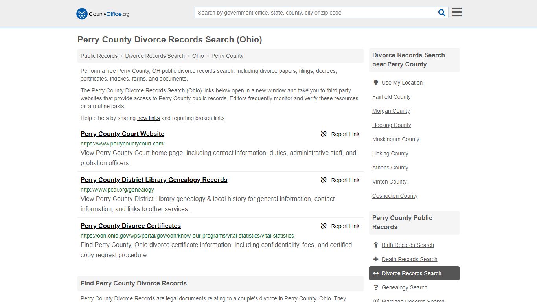Visit the odh.ohio.gov vital-statistics URL

(x=187, y=236)
